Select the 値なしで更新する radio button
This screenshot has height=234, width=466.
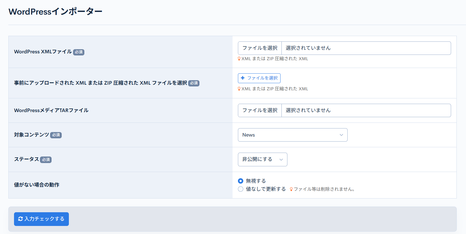point(241,189)
